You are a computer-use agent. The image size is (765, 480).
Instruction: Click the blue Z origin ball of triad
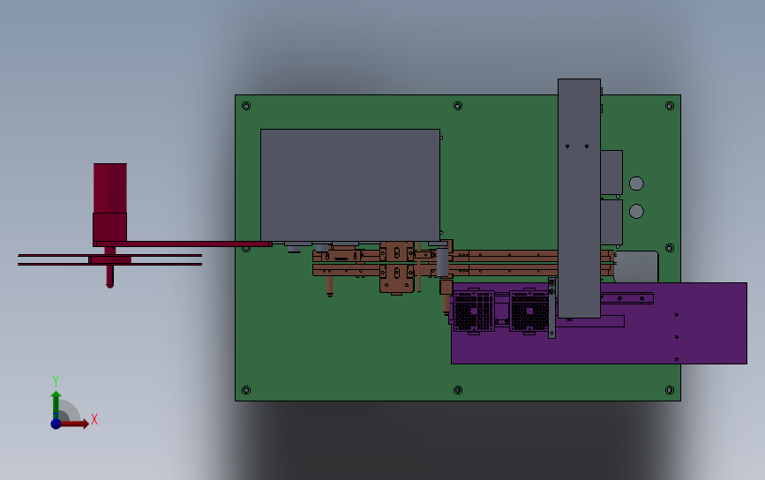[56, 424]
